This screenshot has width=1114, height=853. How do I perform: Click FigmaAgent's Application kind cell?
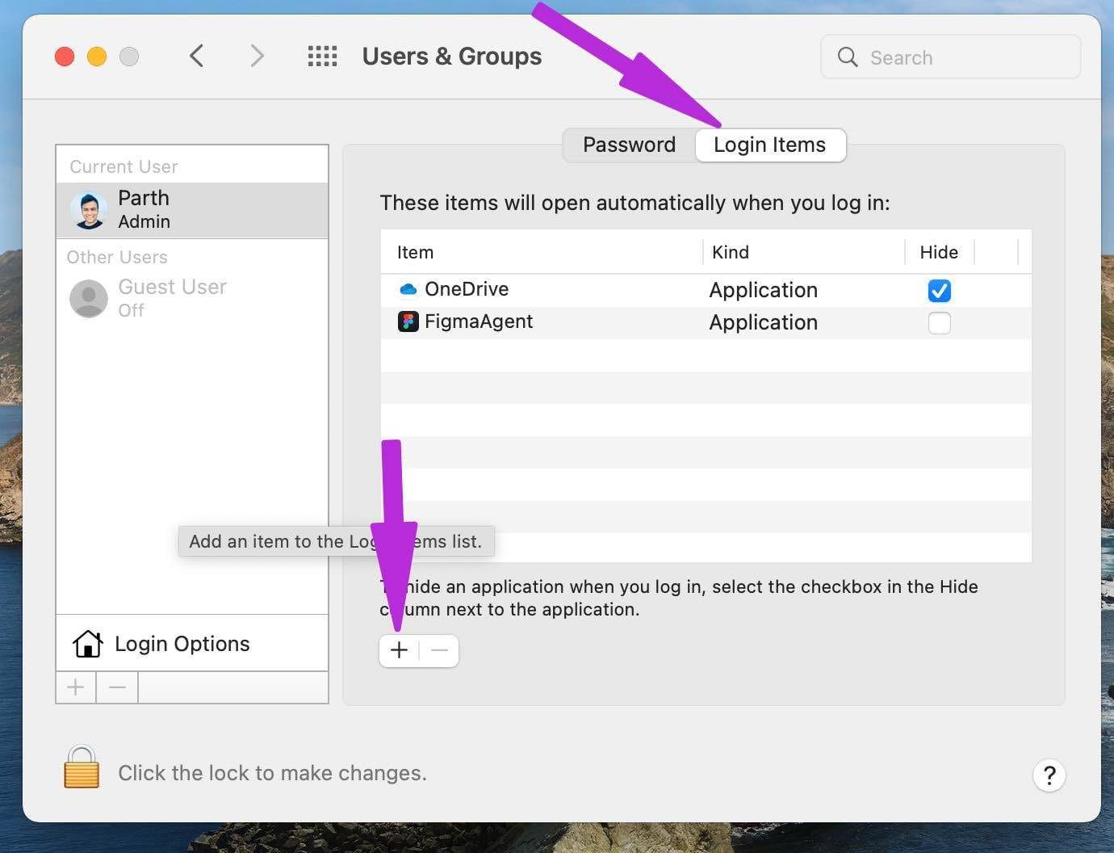coord(763,322)
